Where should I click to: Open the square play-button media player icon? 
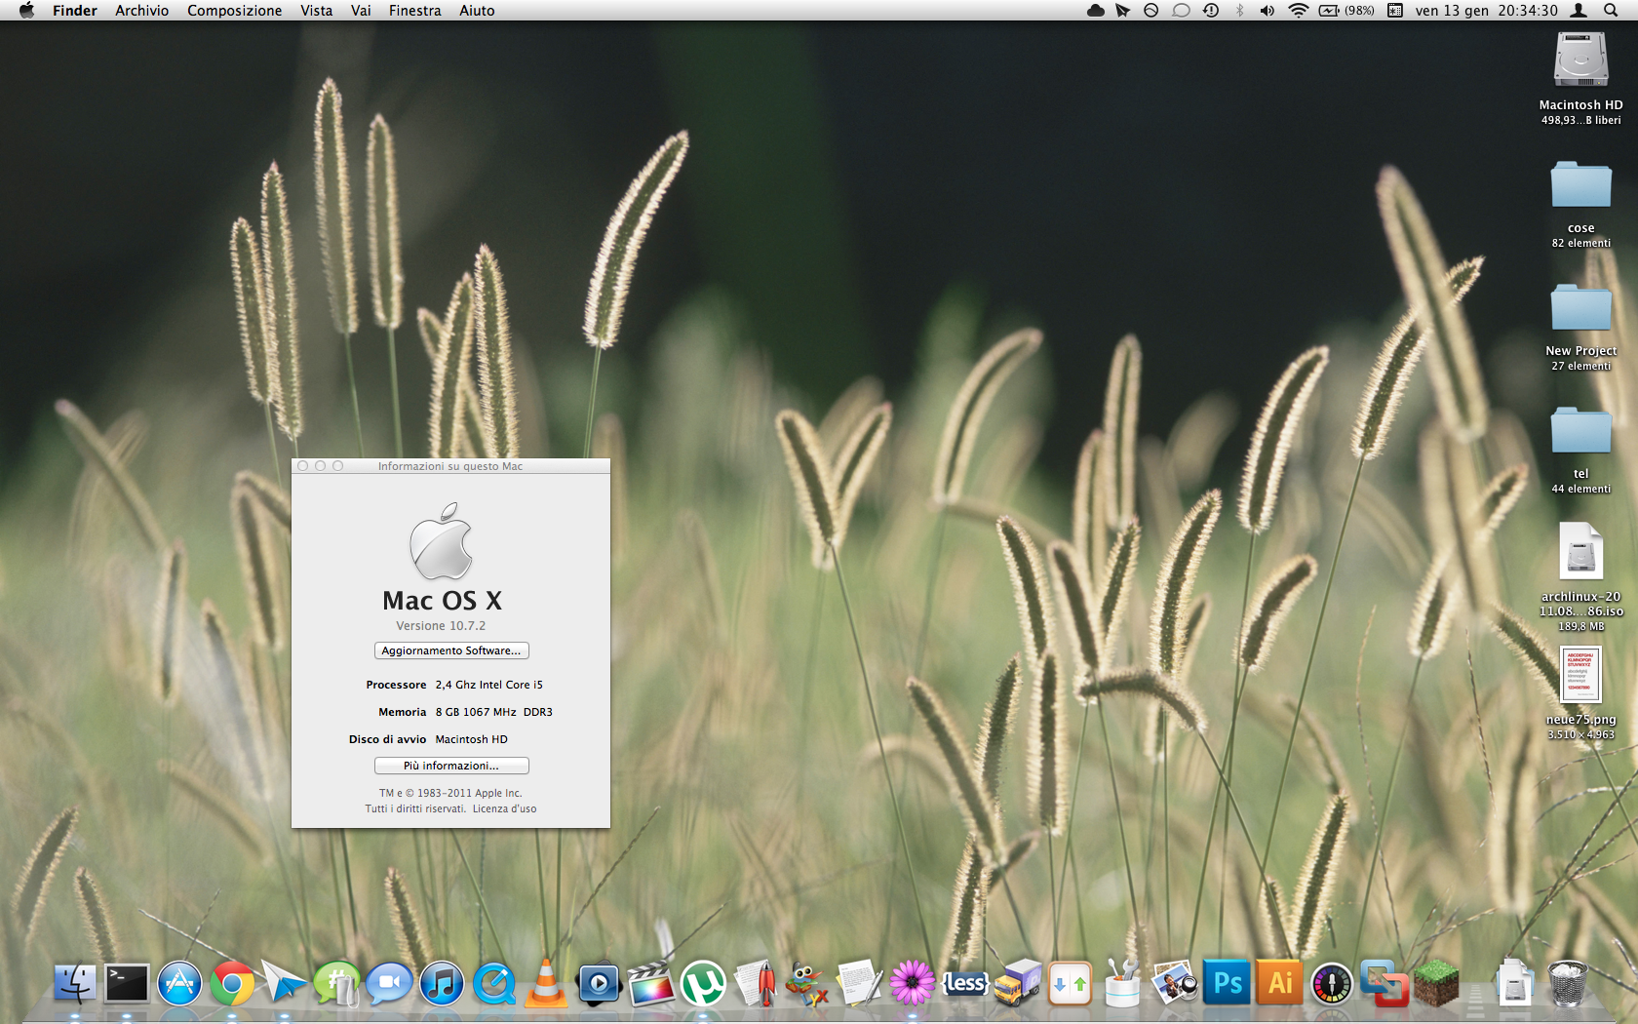[x=599, y=983]
